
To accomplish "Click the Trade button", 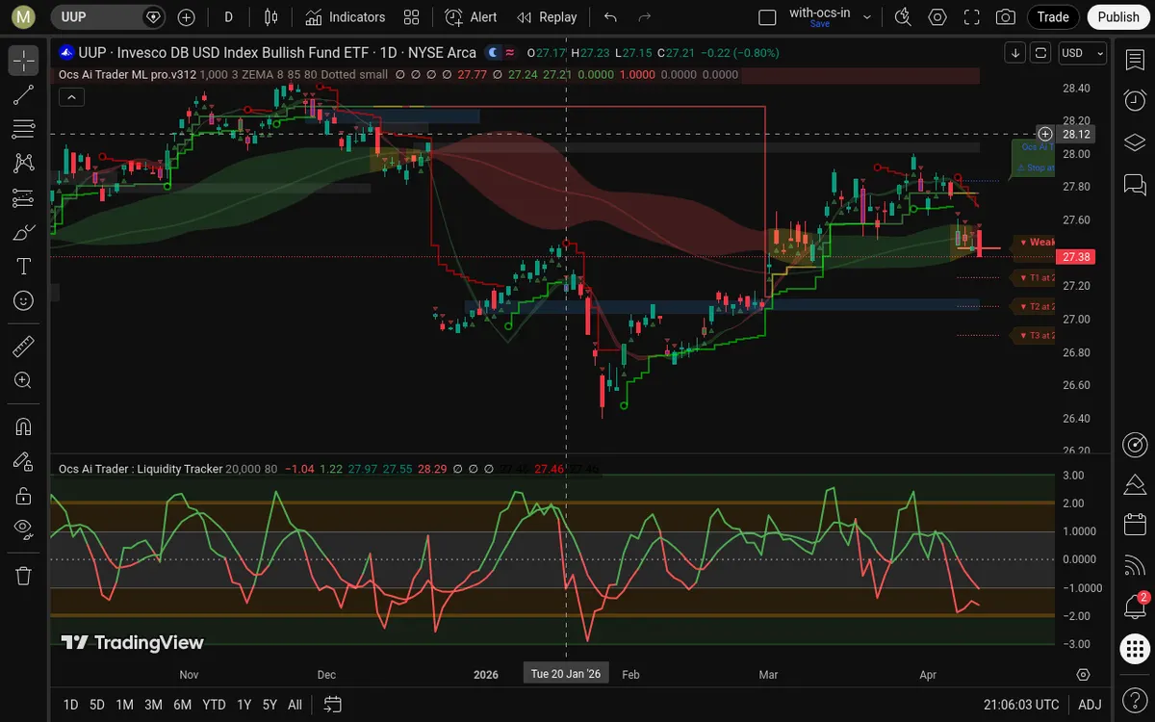I will 1053,17.
